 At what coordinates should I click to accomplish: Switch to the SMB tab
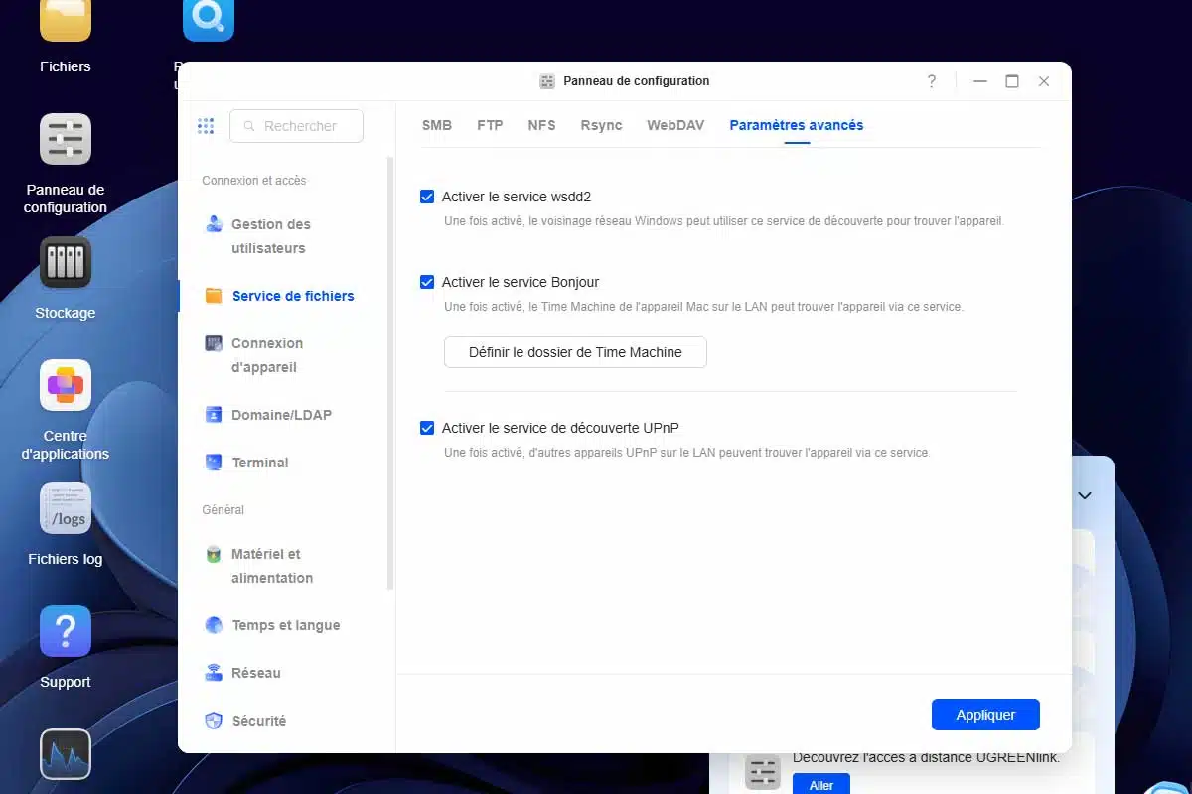tap(437, 125)
